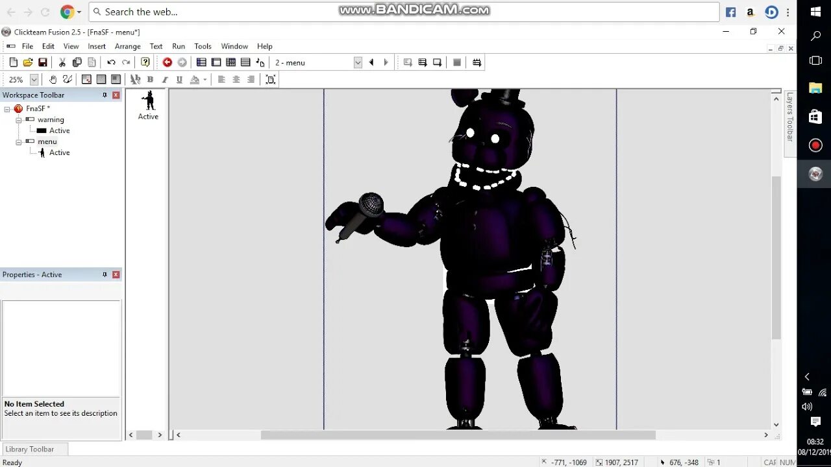Open the File menu

pos(27,46)
